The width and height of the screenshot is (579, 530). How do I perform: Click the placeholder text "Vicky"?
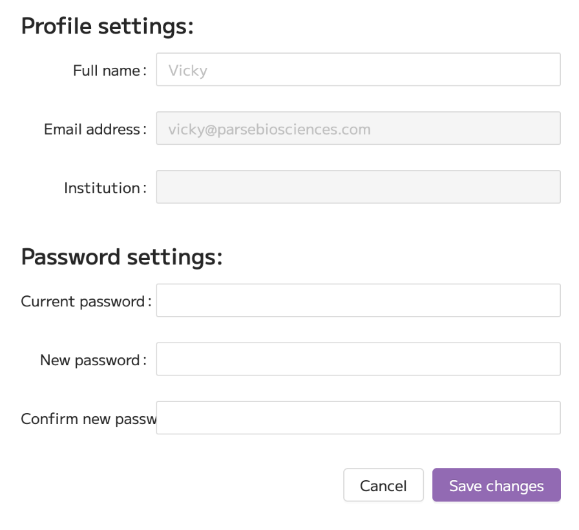coord(188,70)
